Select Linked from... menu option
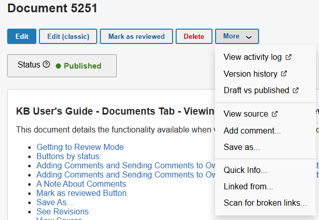Image resolution: width=319 pixels, height=220 pixels. coord(248,187)
